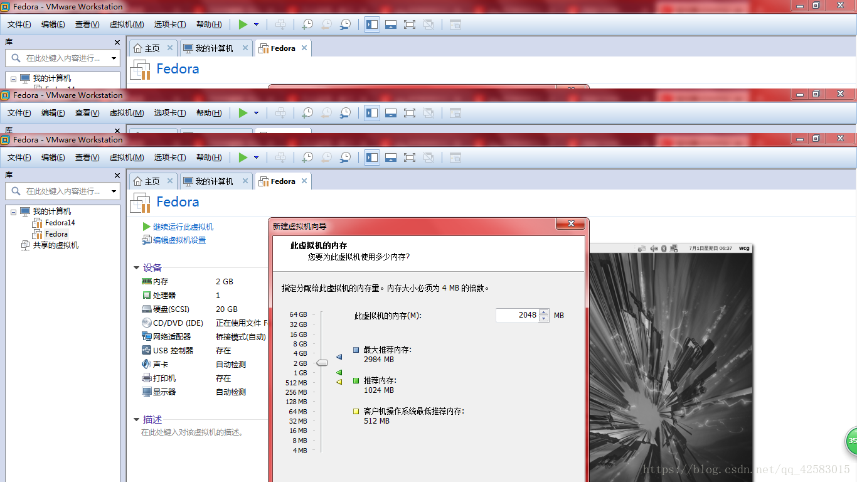Click the memory slider thumb at 2 GB

(322, 363)
